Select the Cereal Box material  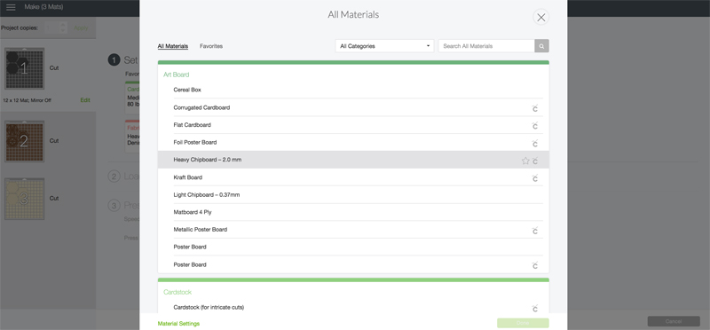353,90
